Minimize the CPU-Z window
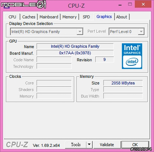This screenshot has width=154, height=152. (x=120, y=5)
